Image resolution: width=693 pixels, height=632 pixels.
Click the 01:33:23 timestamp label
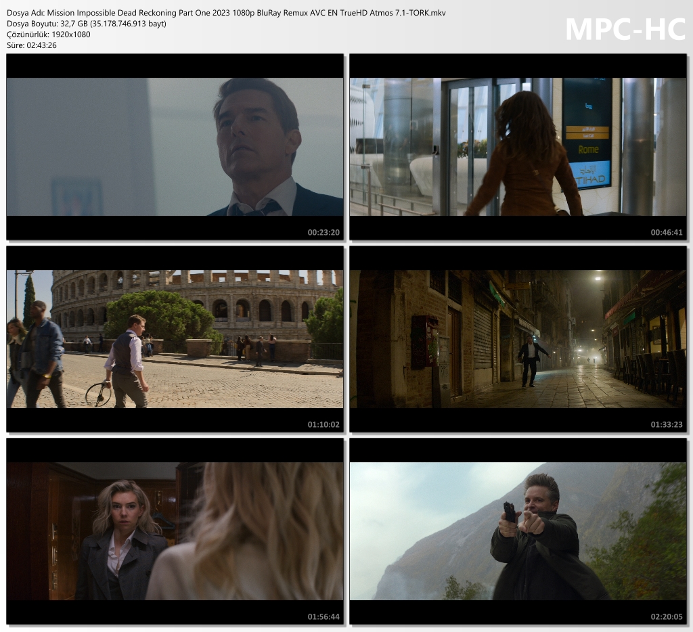667,424
